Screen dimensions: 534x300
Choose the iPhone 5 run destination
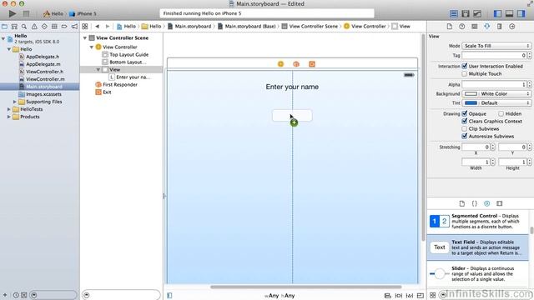coord(83,13)
